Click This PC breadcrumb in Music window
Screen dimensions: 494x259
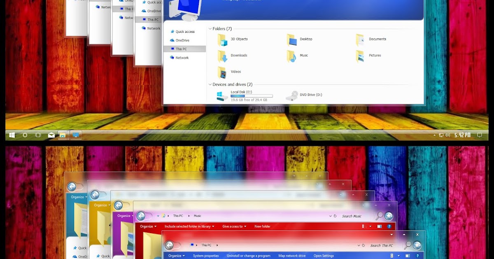coord(178,216)
